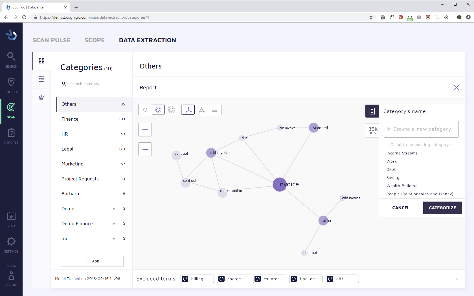Expand the Excluded terms panel arrow

click(x=457, y=279)
